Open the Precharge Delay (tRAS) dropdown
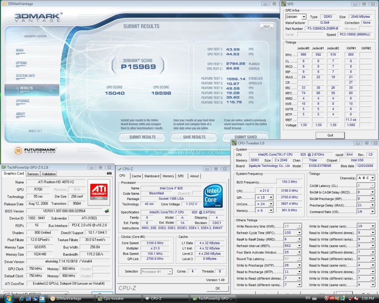 (373, 205)
